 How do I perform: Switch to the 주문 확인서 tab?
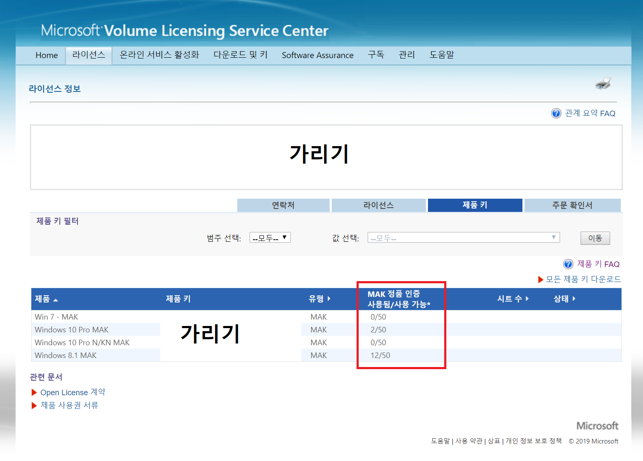572,205
